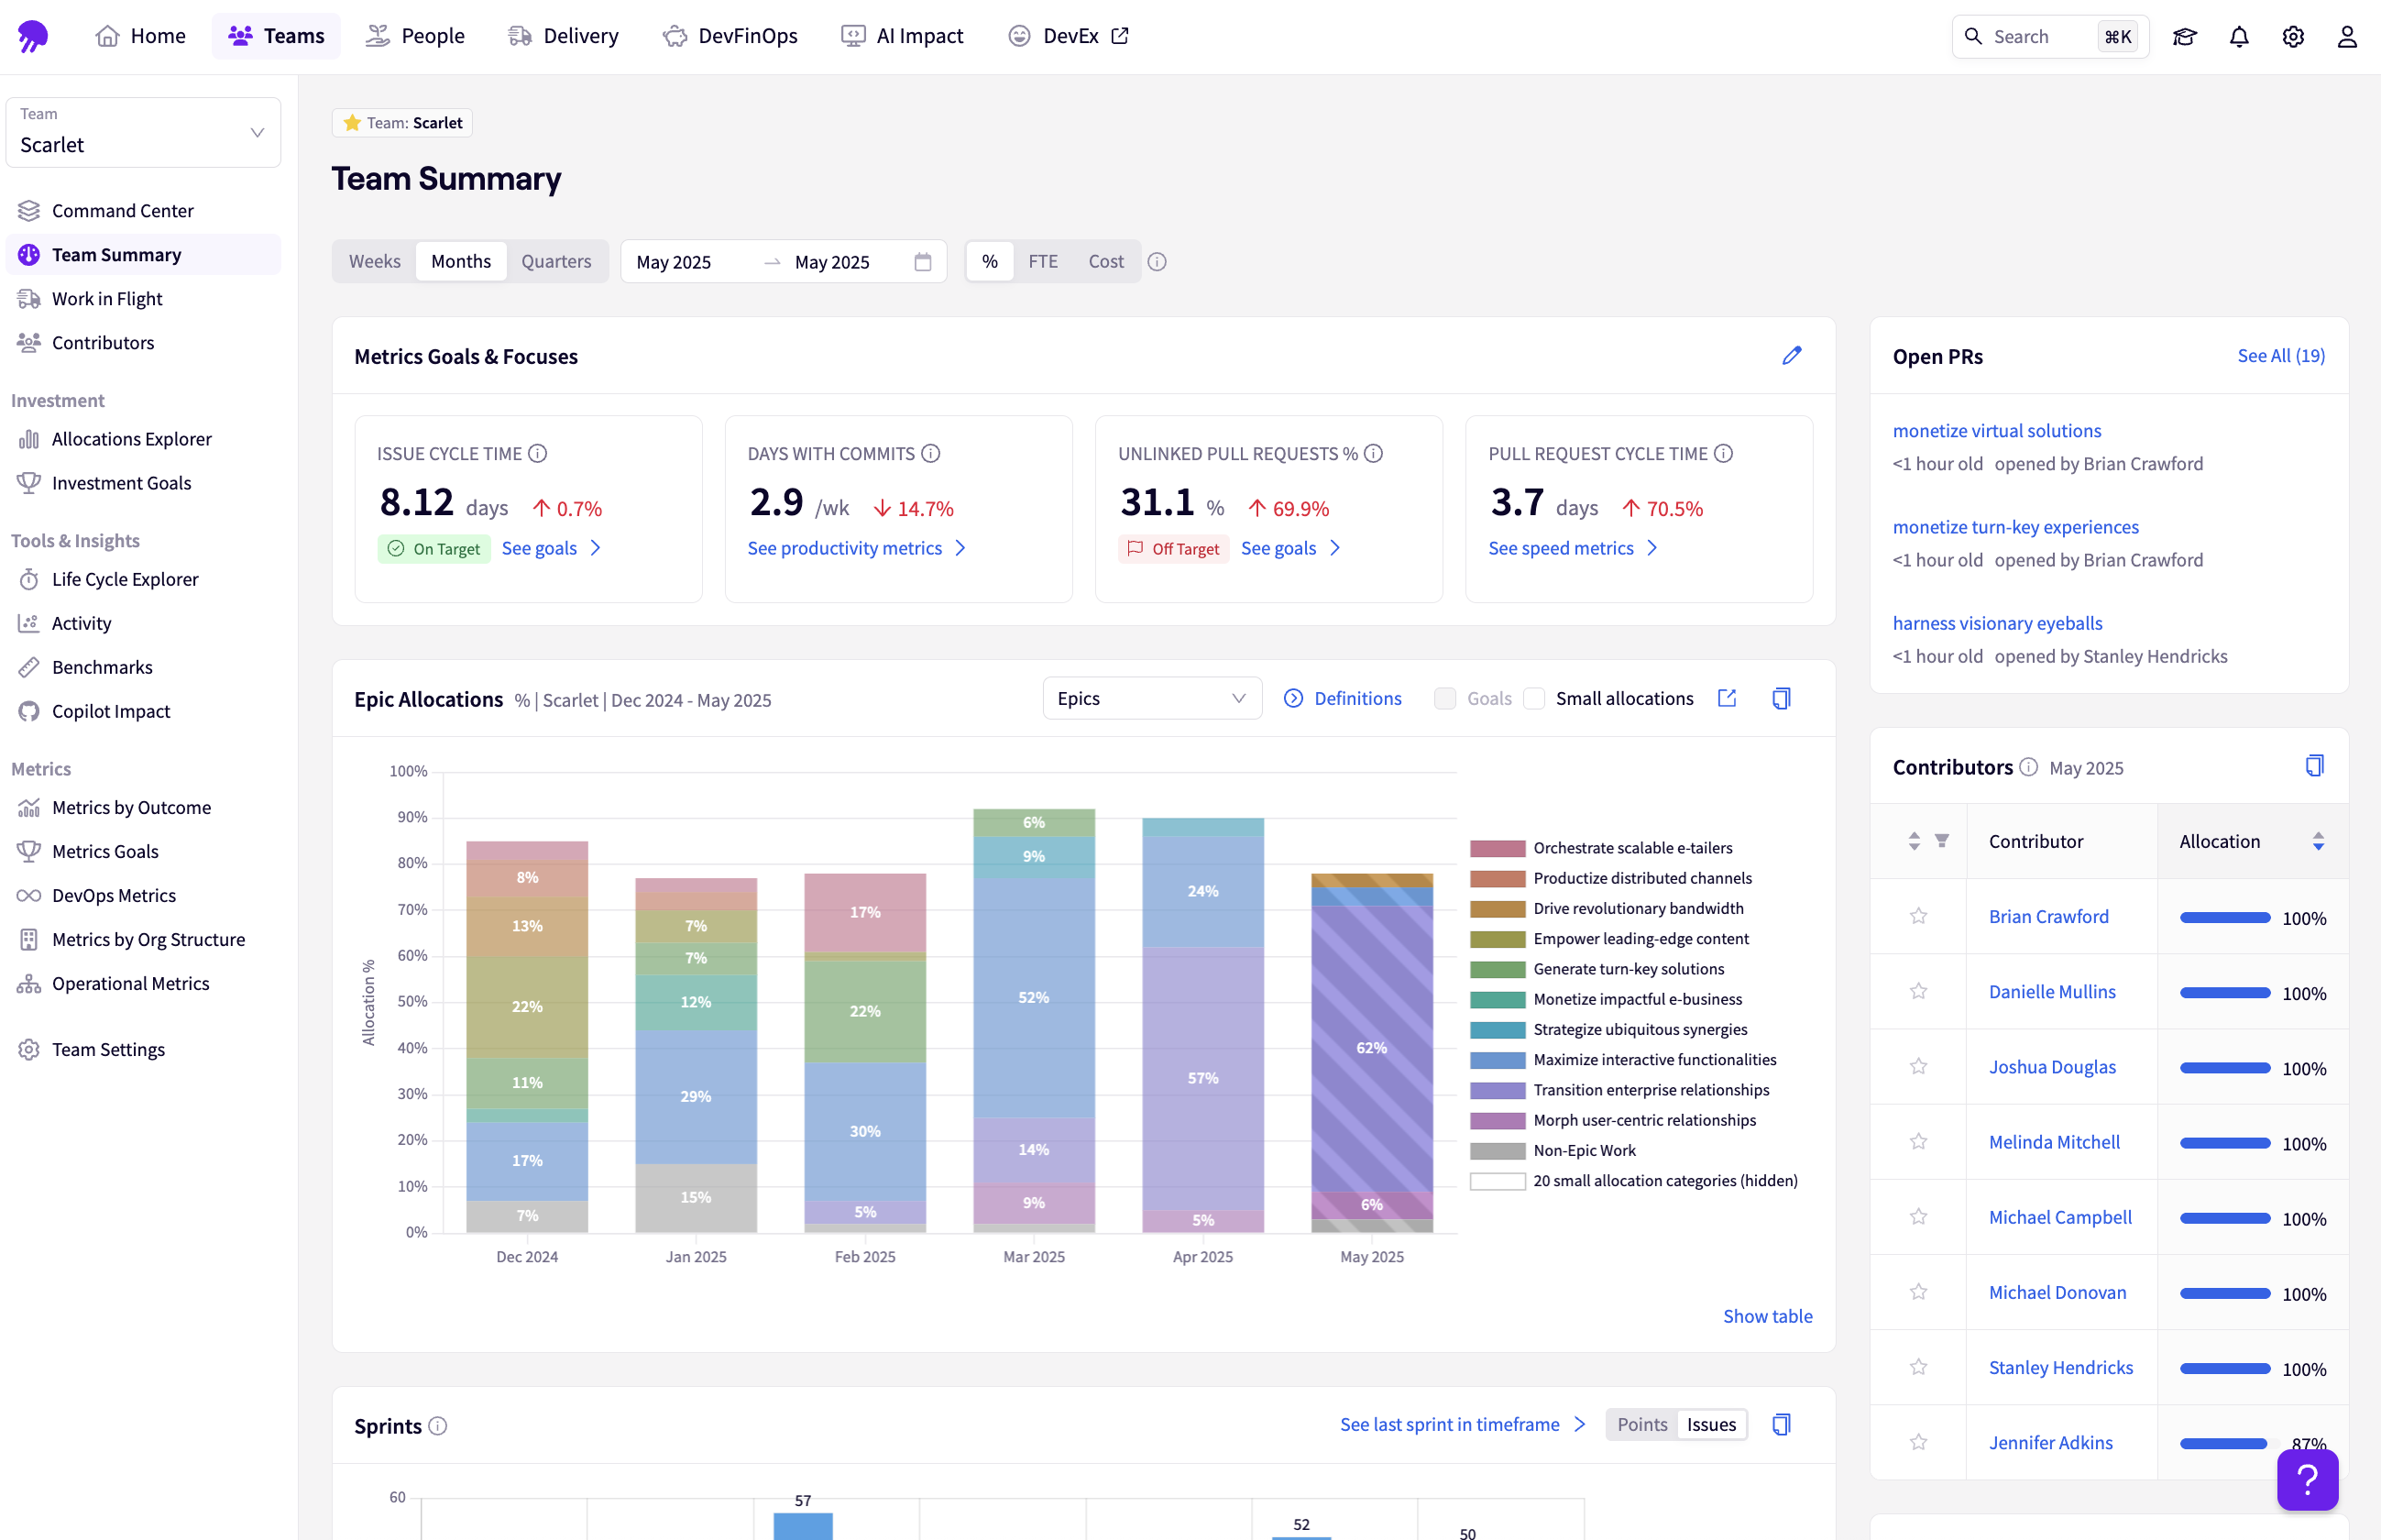Show the Epic Allocations table

(x=1767, y=1315)
